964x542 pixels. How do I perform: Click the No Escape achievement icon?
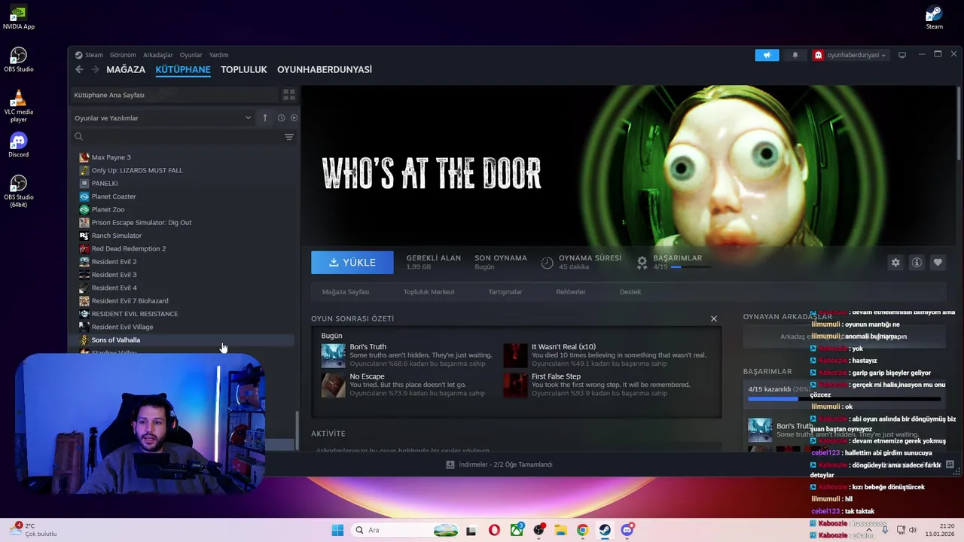[x=333, y=385]
